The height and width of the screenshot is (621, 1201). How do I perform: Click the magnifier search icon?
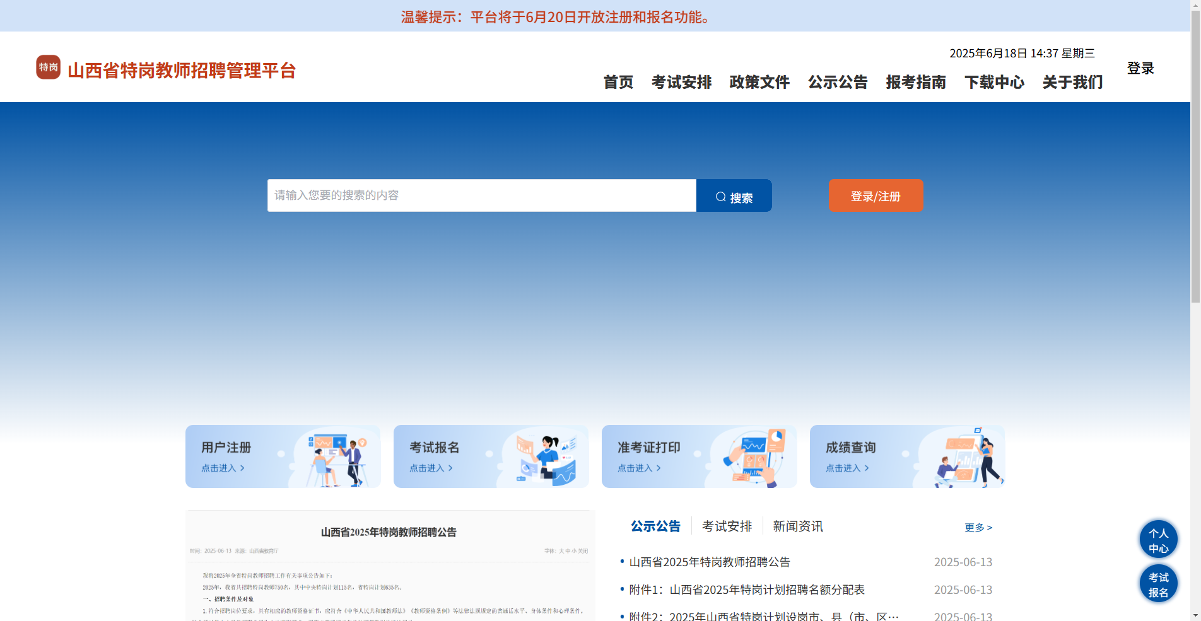click(x=721, y=196)
